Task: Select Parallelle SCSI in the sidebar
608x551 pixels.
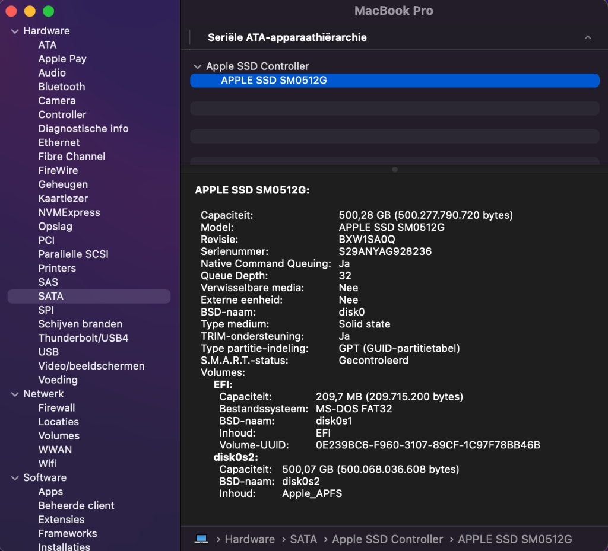Action: 73,254
